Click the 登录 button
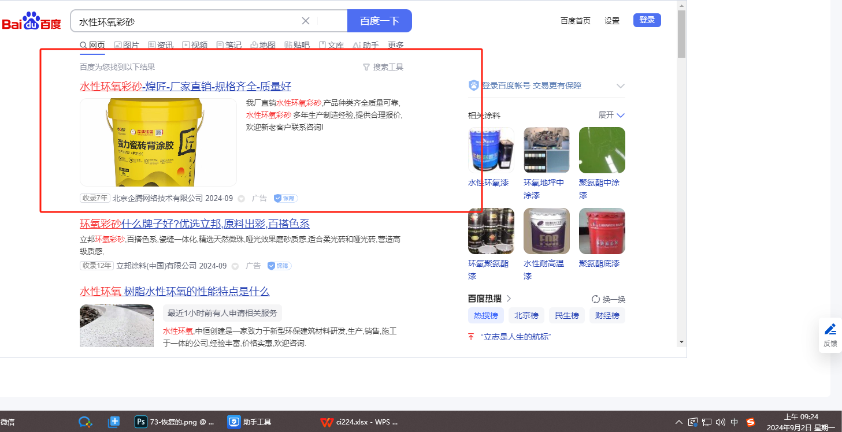 click(x=647, y=20)
